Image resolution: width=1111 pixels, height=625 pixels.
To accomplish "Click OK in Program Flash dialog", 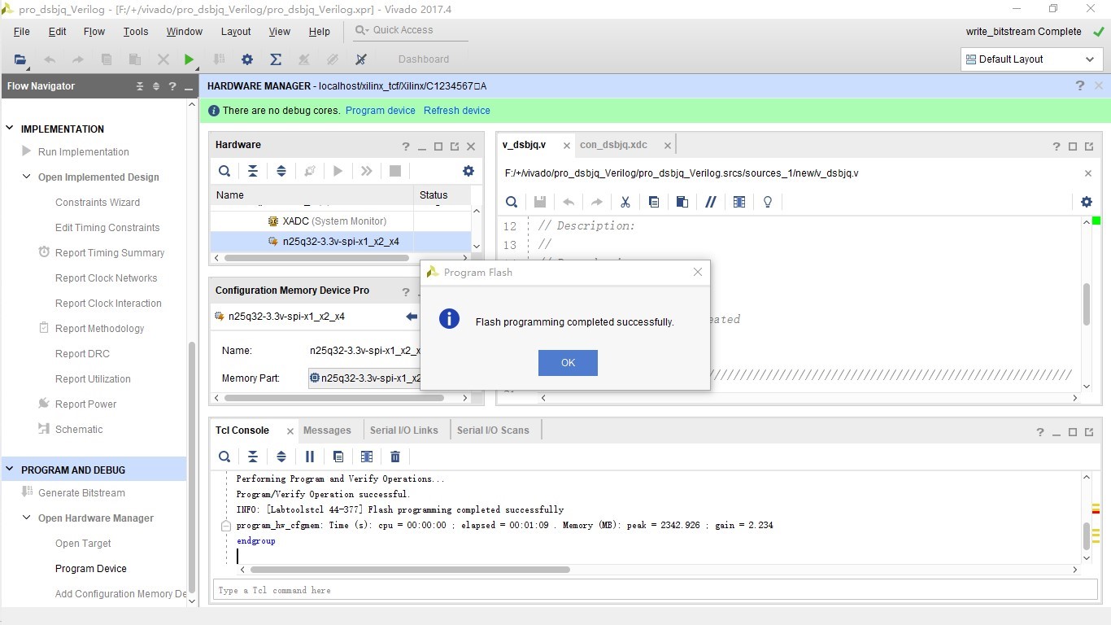I will 568,363.
